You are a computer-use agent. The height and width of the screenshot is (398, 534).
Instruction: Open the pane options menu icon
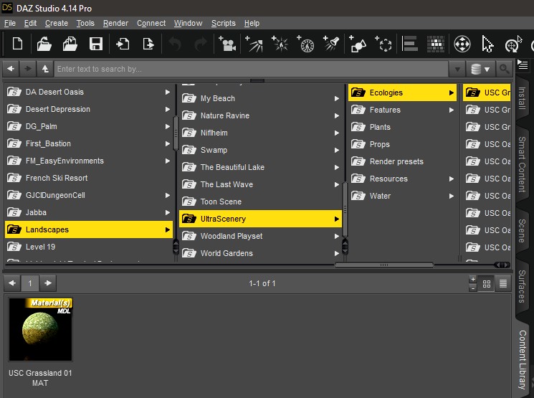click(x=523, y=65)
